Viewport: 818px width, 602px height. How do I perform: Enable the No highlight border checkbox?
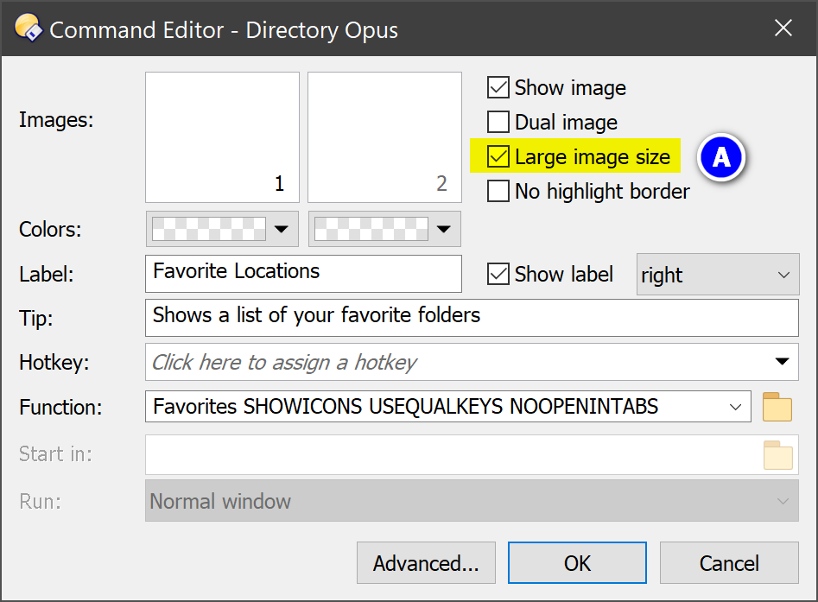click(498, 191)
